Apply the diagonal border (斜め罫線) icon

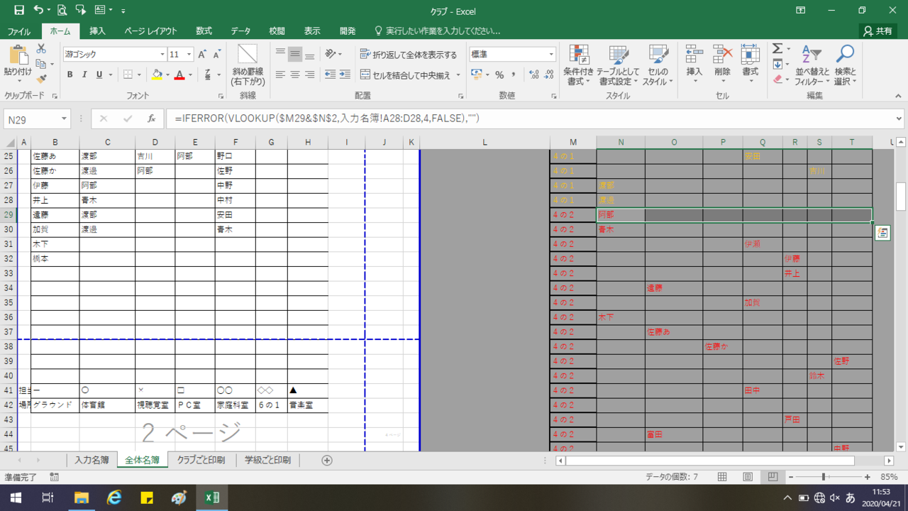(248, 54)
